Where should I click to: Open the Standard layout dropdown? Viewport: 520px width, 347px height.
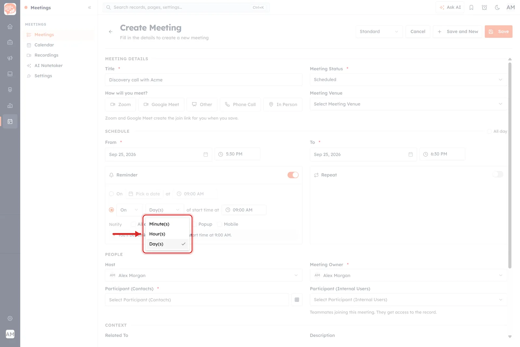379,32
